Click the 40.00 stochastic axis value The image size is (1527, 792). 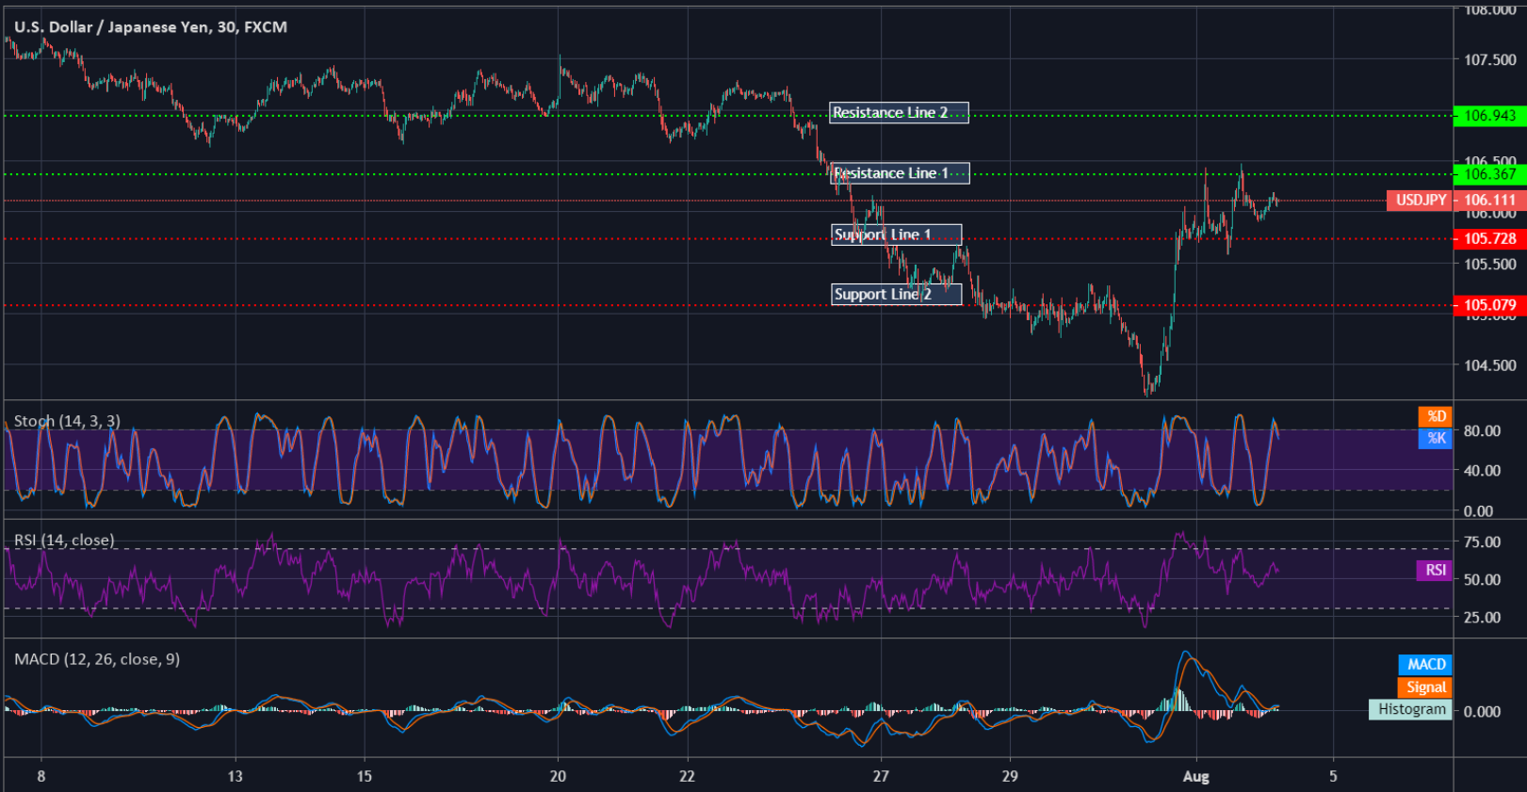1482,471
